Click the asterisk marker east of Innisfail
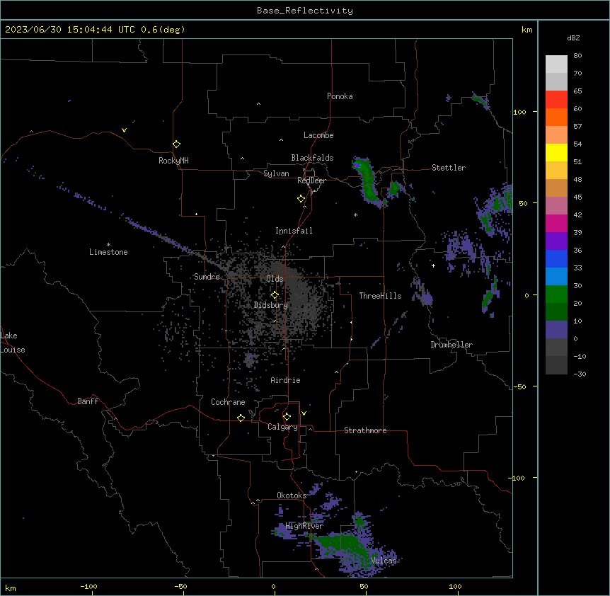Image resolution: width=610 pixels, height=596 pixels. point(355,214)
